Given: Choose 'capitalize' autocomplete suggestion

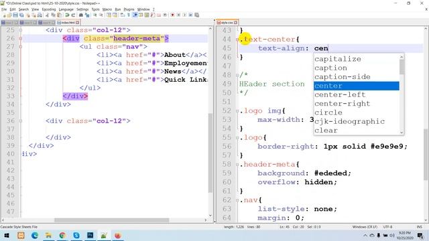Looking at the screenshot, I should coord(357,59).
